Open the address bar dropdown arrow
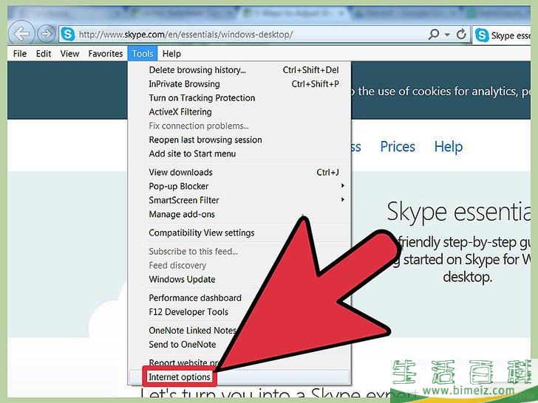The image size is (538, 403). pos(447,34)
